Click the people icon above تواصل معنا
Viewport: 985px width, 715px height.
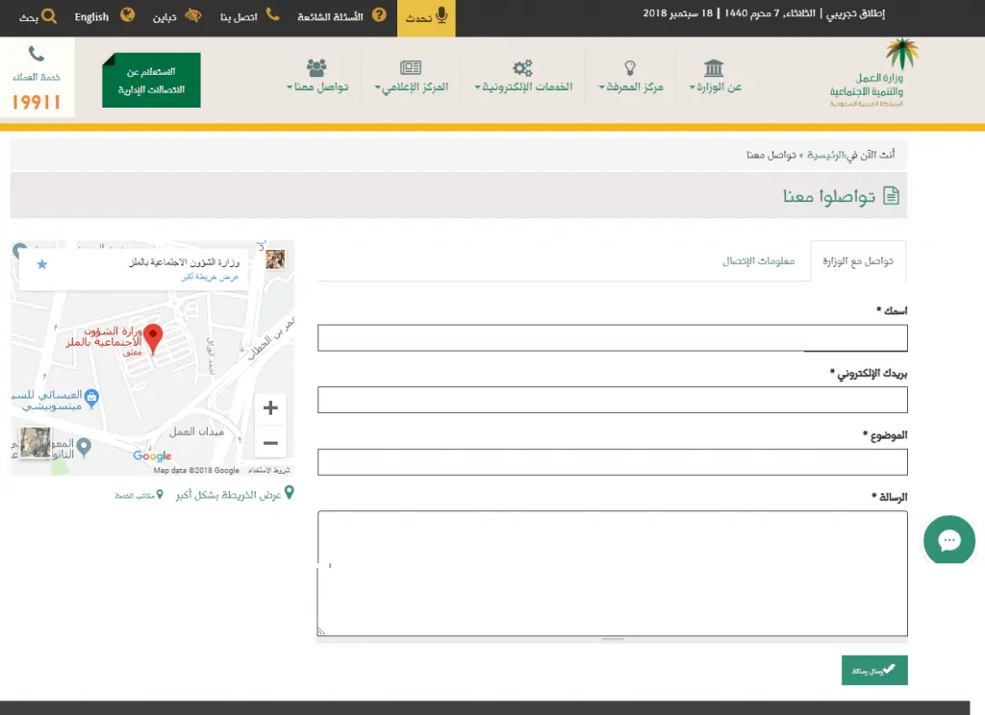pyautogui.click(x=316, y=67)
